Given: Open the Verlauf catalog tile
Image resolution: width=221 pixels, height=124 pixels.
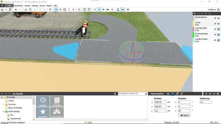Looking at the screenshot, I should click(x=43, y=101).
